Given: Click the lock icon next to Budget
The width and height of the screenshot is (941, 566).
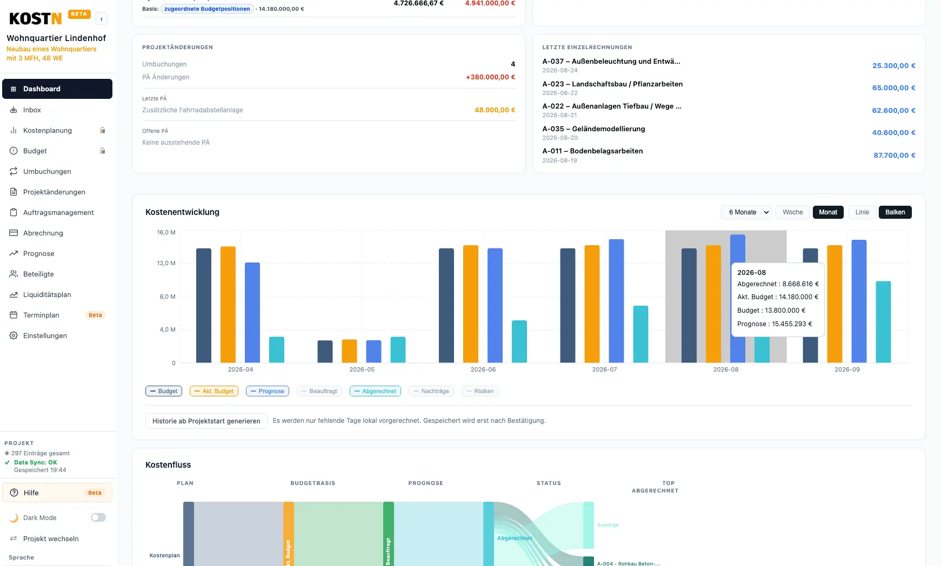Looking at the screenshot, I should (x=103, y=151).
